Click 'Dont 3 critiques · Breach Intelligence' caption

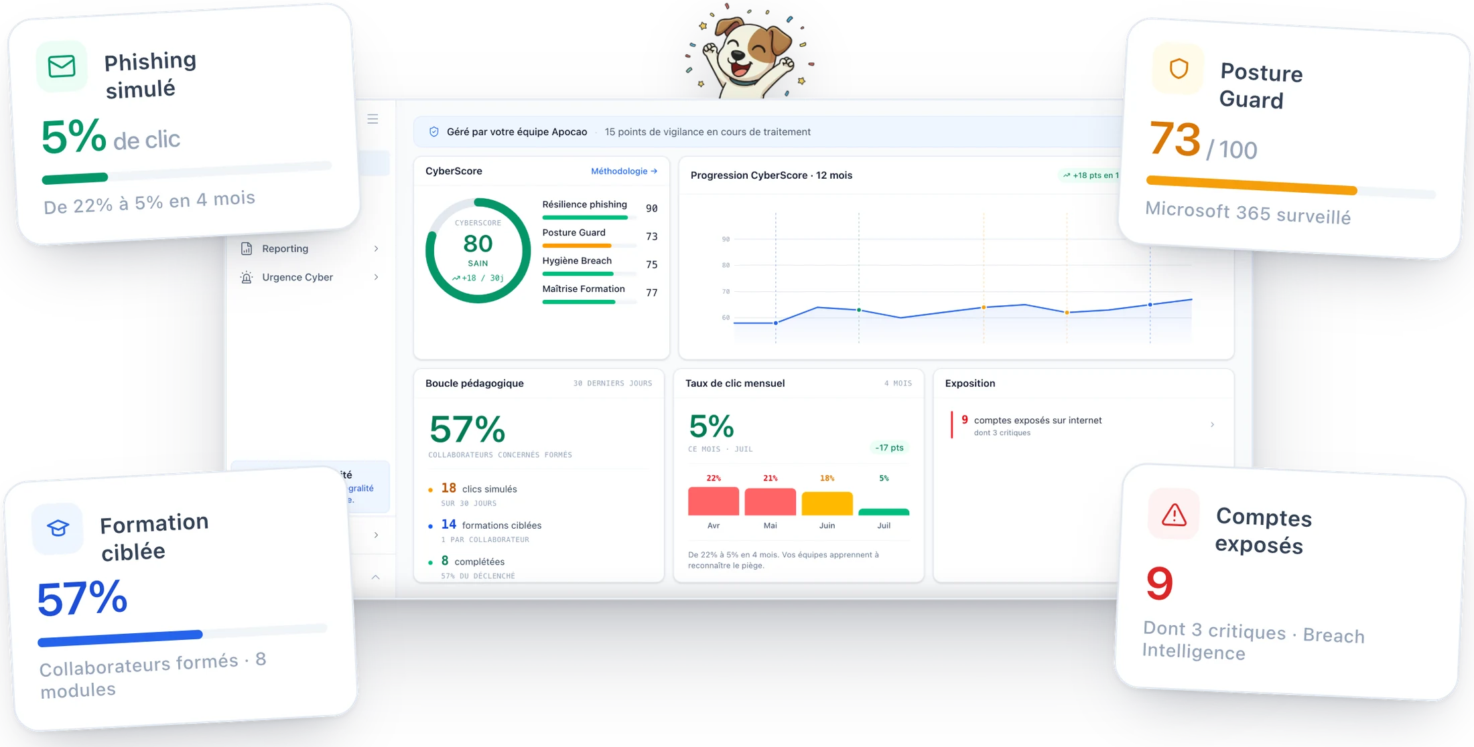click(1253, 641)
